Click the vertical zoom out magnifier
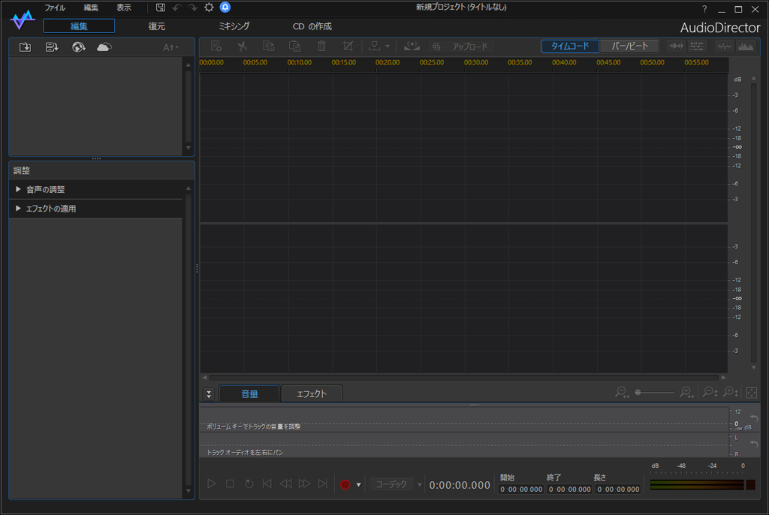 tap(710, 393)
